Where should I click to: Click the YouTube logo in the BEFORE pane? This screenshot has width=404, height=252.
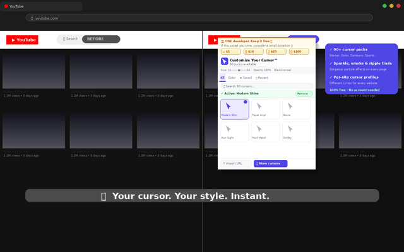click(x=23, y=40)
